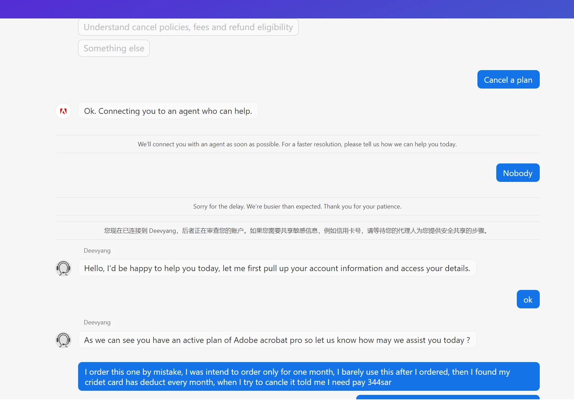Click the 'active plan of Adobe acrobat pro' message

[277, 339]
